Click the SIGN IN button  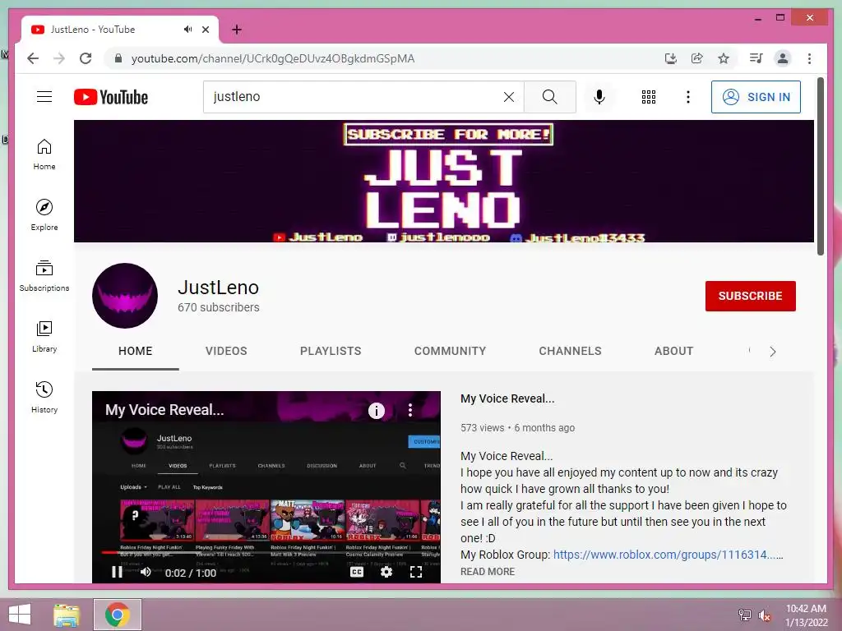tap(756, 97)
